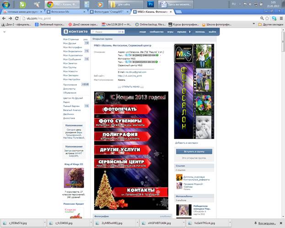Screen dimensions: 285x228
Task: Click the ДРУГИЕ УСЛУГИ banner
Action: point(123,150)
